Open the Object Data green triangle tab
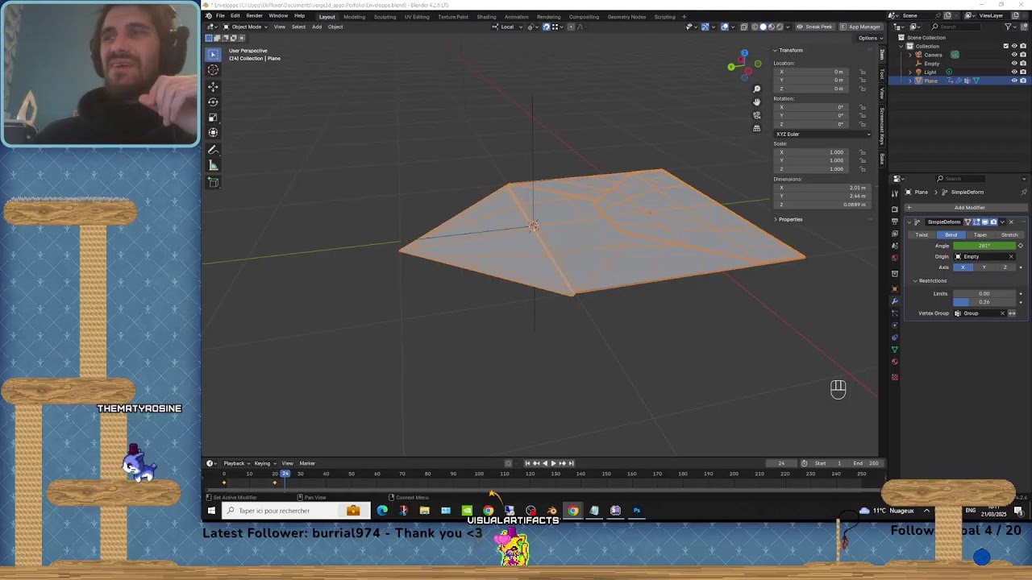The image size is (1032, 580). (x=895, y=349)
